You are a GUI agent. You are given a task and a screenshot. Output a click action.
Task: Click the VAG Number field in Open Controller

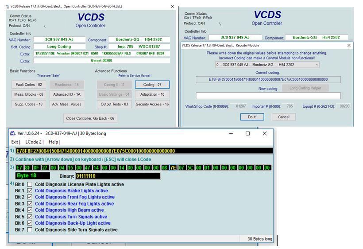coord(59,39)
